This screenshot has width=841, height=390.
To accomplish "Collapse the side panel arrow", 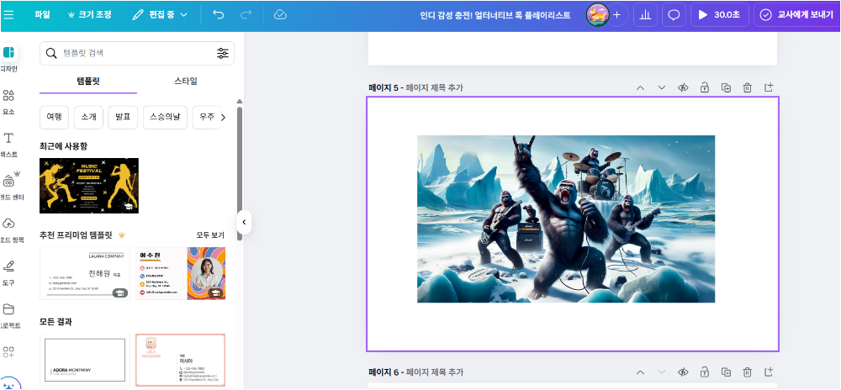I will [x=244, y=222].
